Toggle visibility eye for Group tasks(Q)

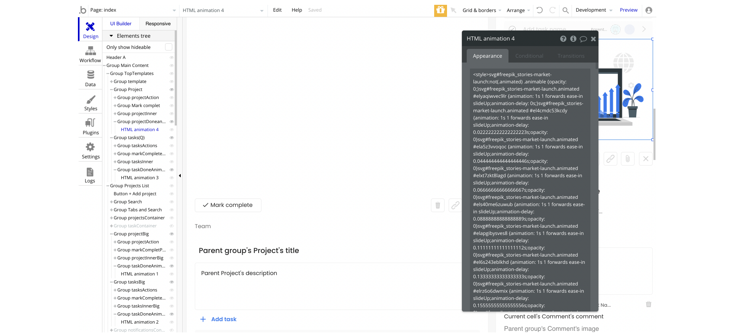(x=171, y=138)
